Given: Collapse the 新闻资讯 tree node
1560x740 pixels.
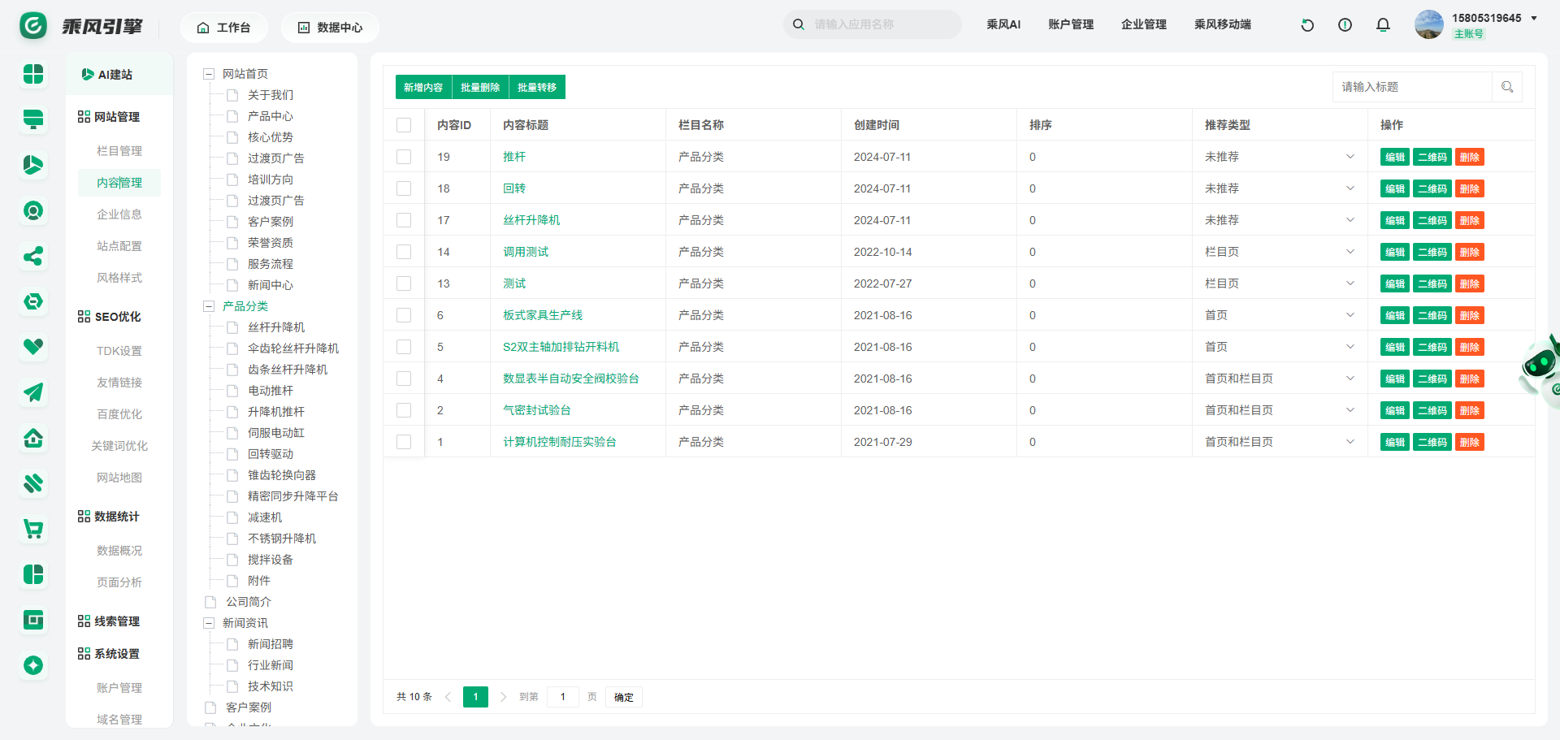Looking at the screenshot, I should coord(209,623).
